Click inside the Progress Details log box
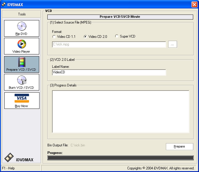Screen dimensions: 199x172 coord(121,112)
